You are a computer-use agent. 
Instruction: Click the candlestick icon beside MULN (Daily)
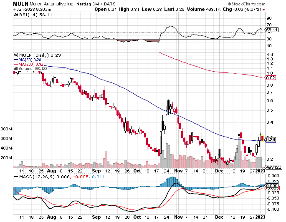(x=16, y=55)
